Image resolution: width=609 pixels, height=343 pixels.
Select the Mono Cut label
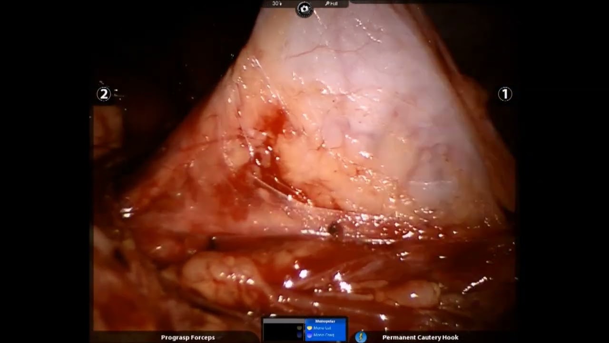coord(323,328)
